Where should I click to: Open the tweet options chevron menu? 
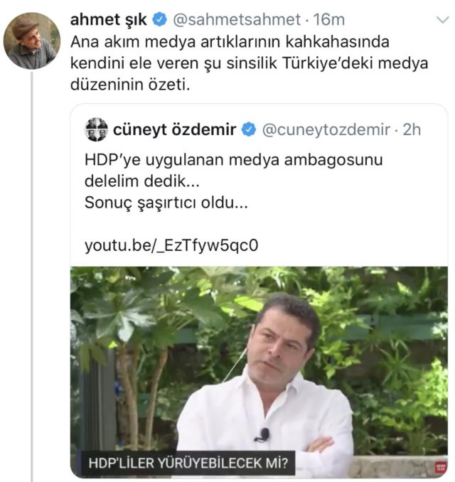pyautogui.click(x=442, y=21)
